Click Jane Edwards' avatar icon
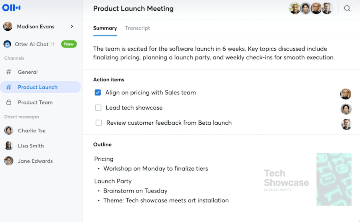 coord(8,161)
